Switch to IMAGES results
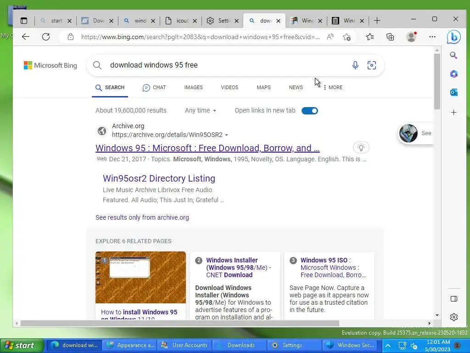Image resolution: width=470 pixels, height=353 pixels. pos(193,87)
